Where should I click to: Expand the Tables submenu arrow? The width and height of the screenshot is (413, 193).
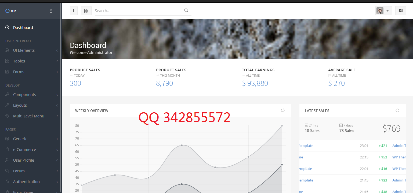(x=57, y=61)
